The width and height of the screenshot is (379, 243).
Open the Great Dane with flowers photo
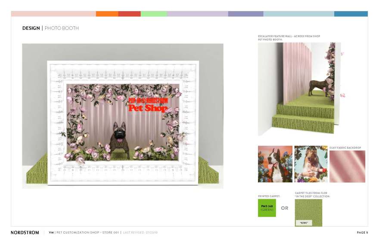click(275, 164)
